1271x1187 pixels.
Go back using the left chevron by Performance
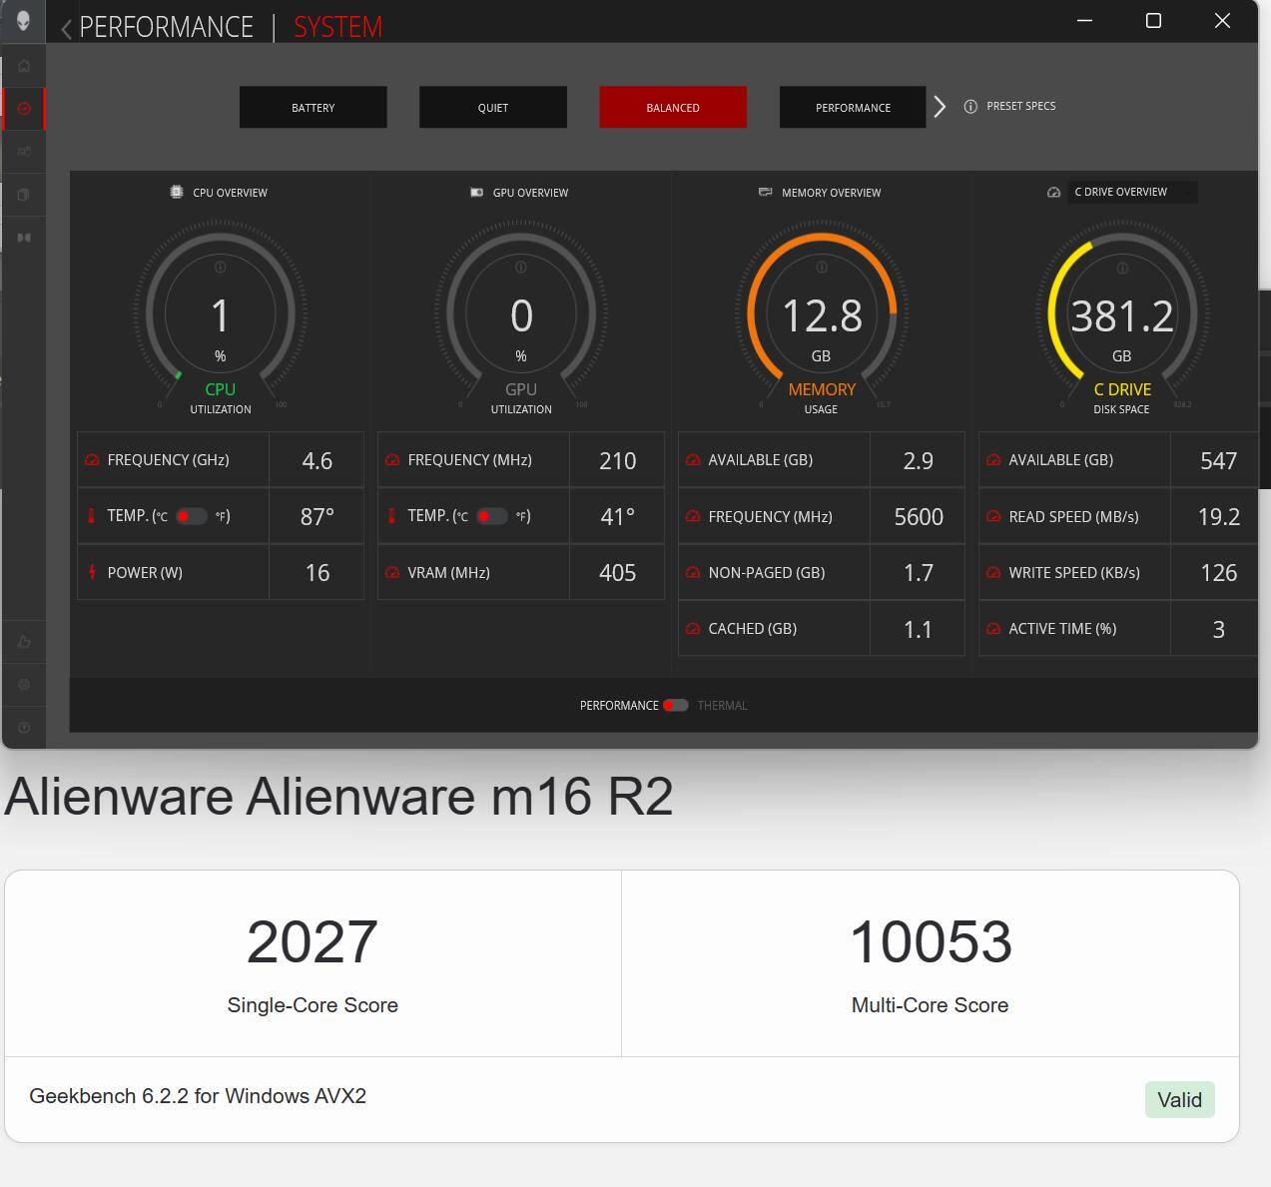click(x=66, y=28)
